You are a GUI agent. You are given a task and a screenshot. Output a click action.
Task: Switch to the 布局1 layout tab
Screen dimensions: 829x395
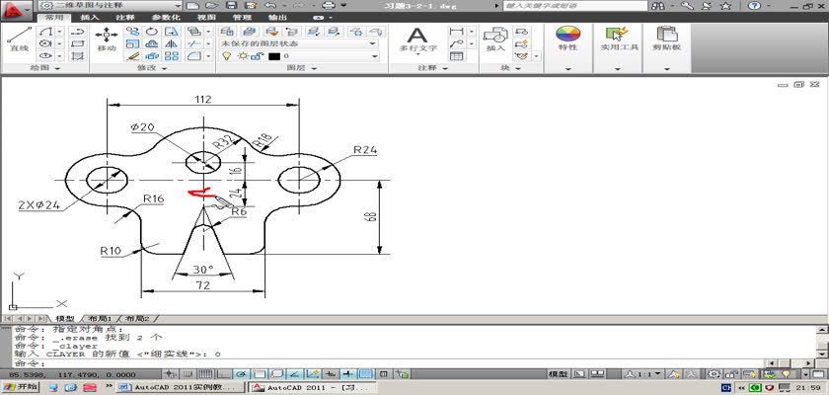101,319
